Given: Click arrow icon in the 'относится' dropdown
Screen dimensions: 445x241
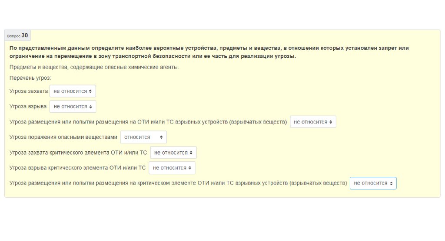Looking at the screenshot, I should click(161, 137).
